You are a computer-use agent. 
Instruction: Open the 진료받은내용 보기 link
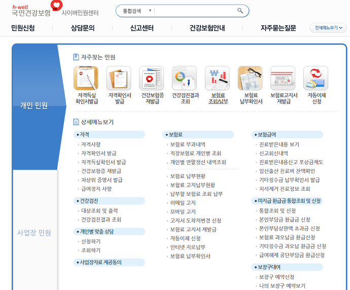pos(279,144)
